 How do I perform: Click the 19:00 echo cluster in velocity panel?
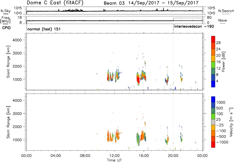point(167,139)
